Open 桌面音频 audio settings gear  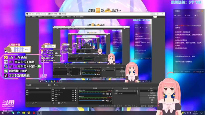[x=111, y=100]
